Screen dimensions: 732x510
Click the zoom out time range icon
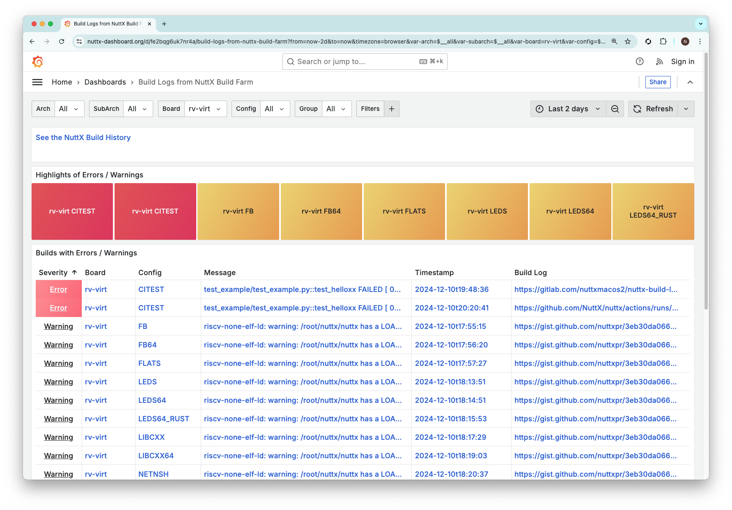point(615,109)
